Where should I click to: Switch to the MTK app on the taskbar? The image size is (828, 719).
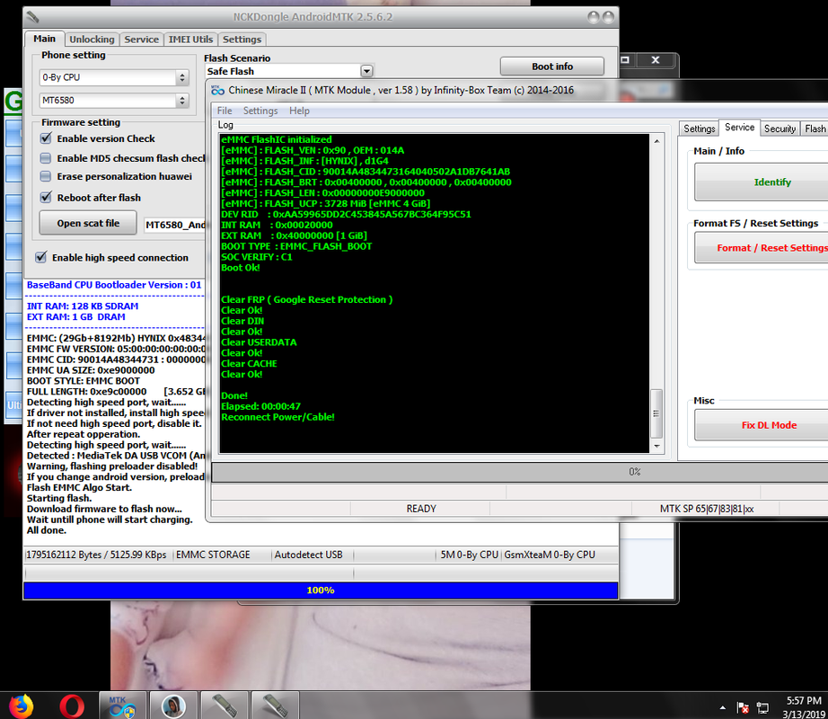(x=122, y=706)
